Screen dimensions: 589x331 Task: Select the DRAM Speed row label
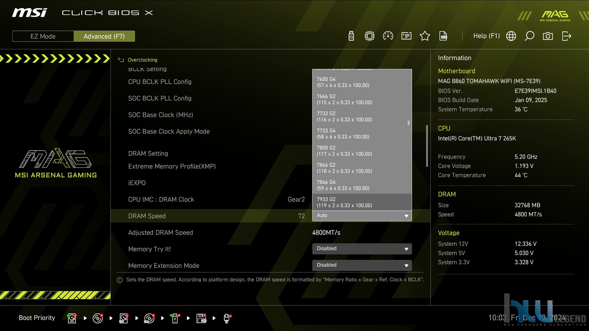[147, 216]
